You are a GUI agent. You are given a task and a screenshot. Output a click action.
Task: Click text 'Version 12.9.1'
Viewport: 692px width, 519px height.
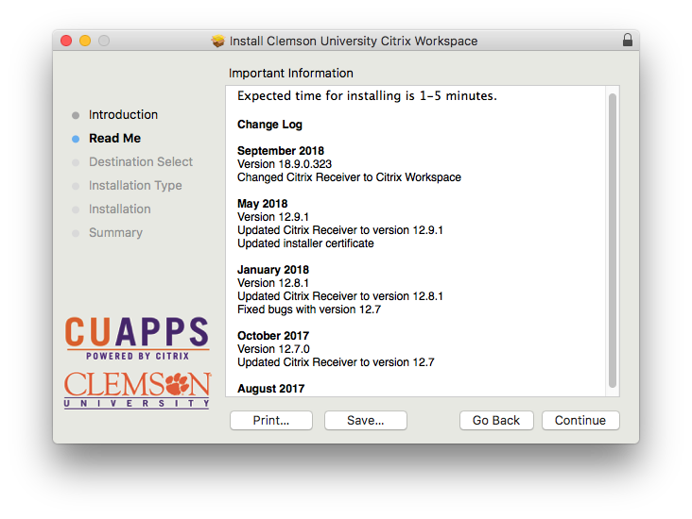coord(273,217)
